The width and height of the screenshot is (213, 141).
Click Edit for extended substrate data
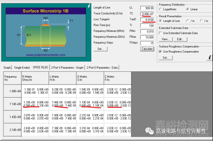180,39
